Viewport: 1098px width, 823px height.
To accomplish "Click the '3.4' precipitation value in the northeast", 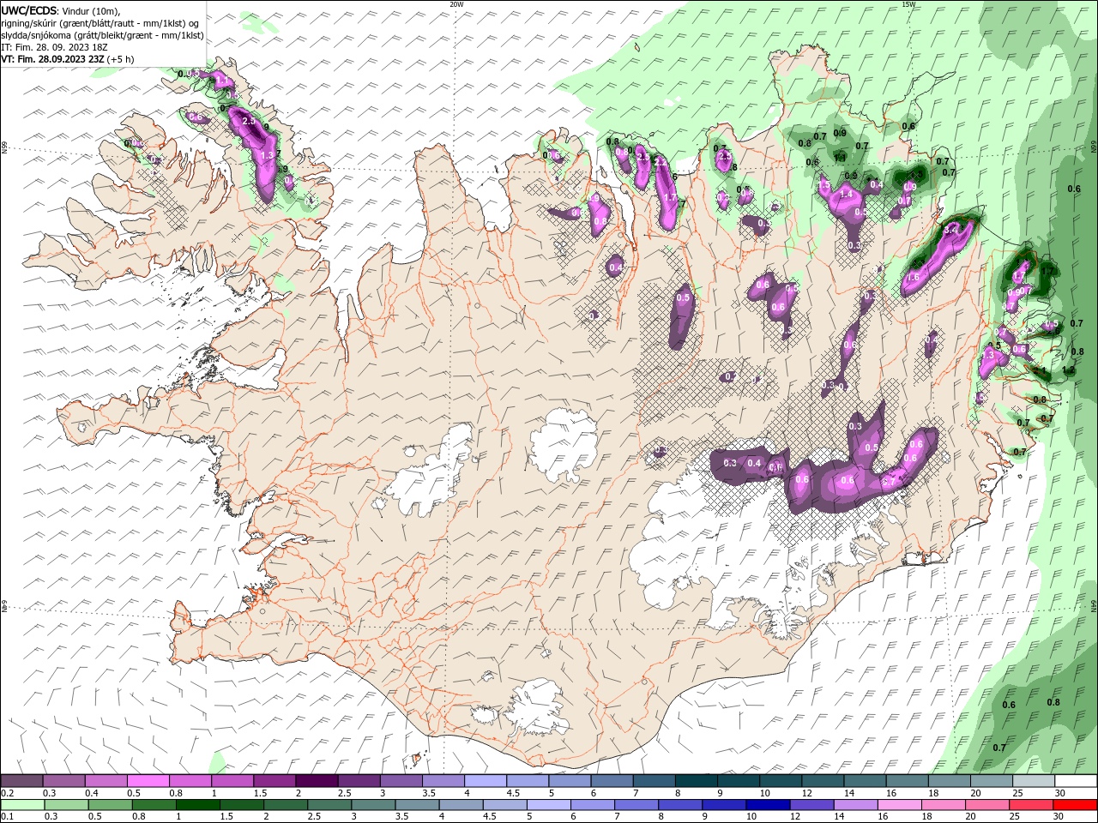I will click(950, 230).
